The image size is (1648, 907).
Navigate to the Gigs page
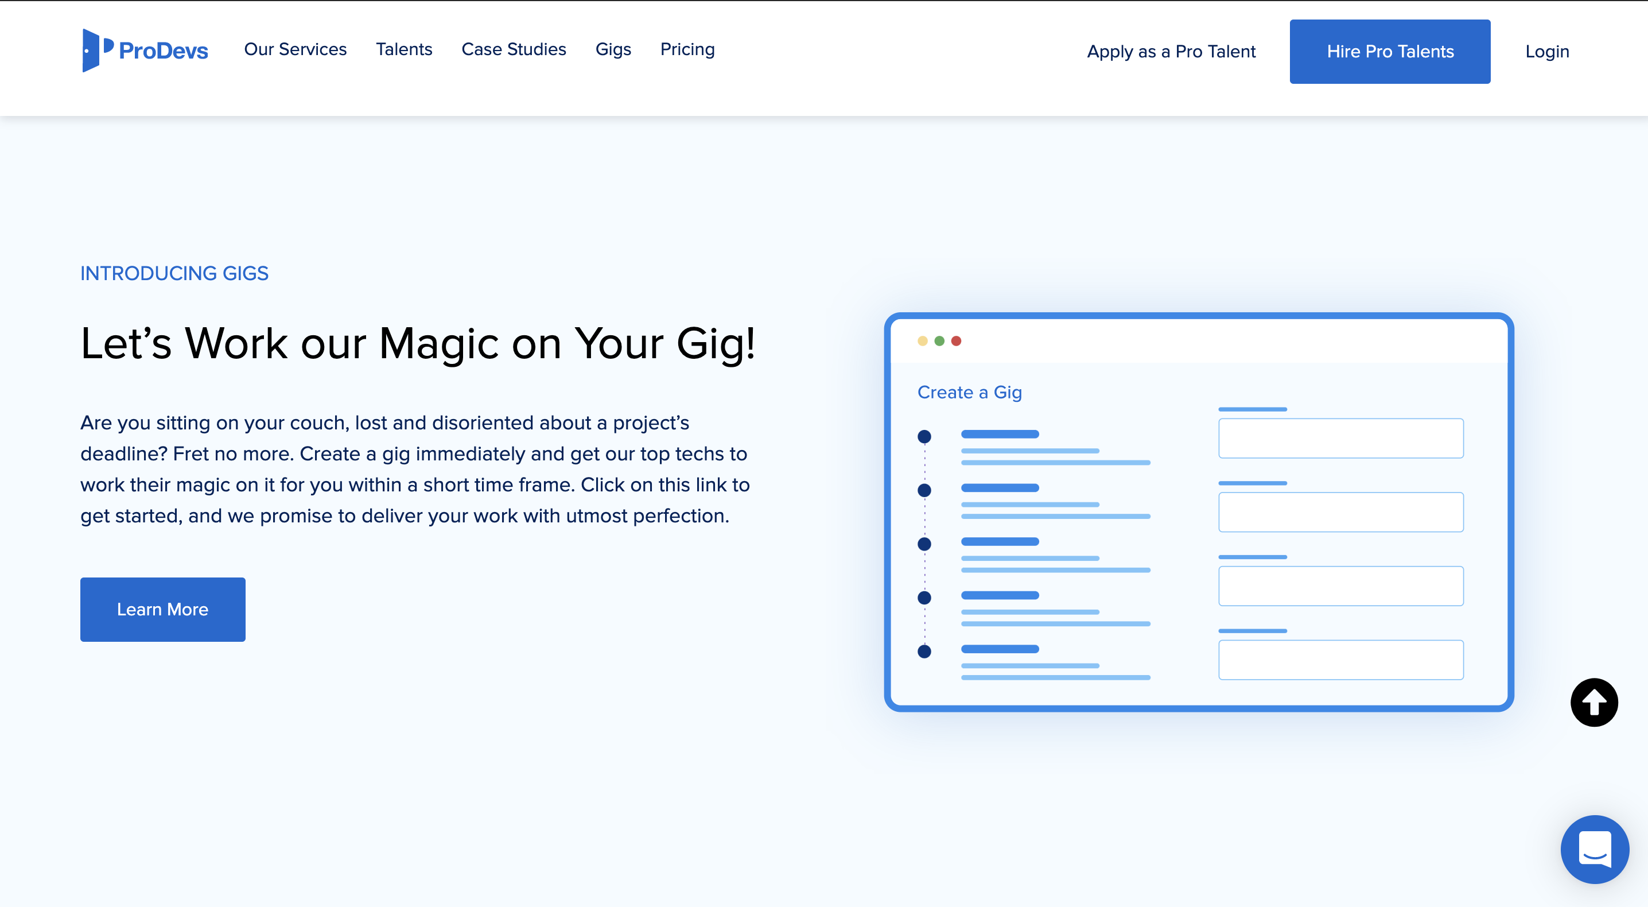tap(613, 49)
